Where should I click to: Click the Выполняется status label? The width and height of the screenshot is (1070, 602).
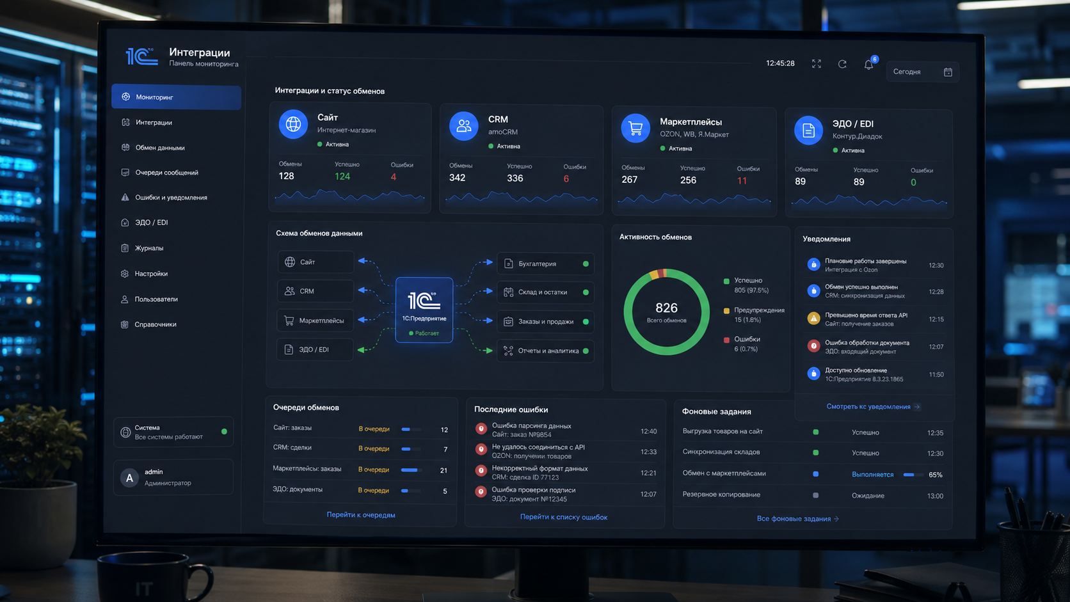click(872, 475)
